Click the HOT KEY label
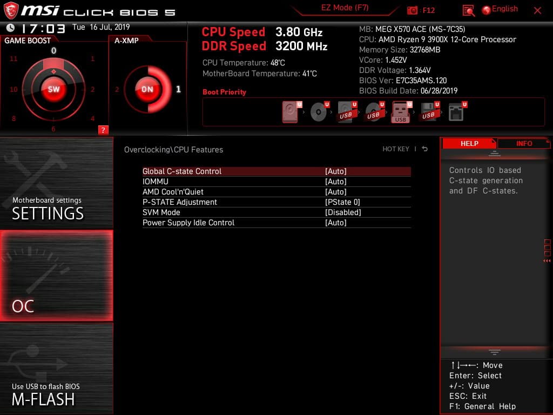The image size is (553, 415). [x=396, y=149]
